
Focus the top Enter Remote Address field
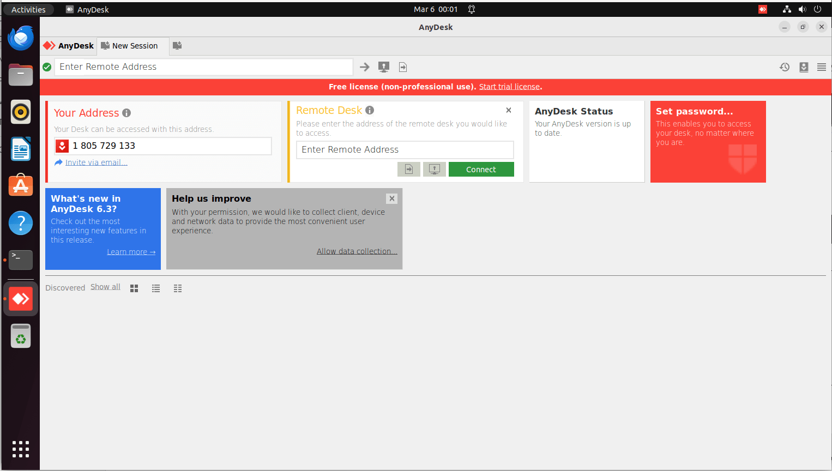203,67
